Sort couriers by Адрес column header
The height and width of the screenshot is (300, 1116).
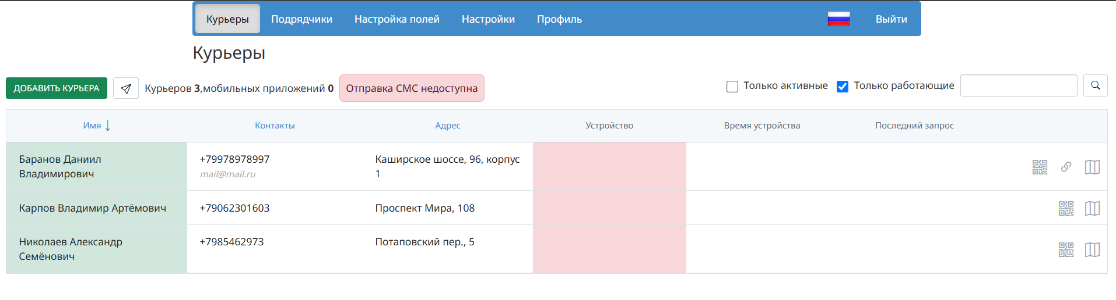[447, 126]
